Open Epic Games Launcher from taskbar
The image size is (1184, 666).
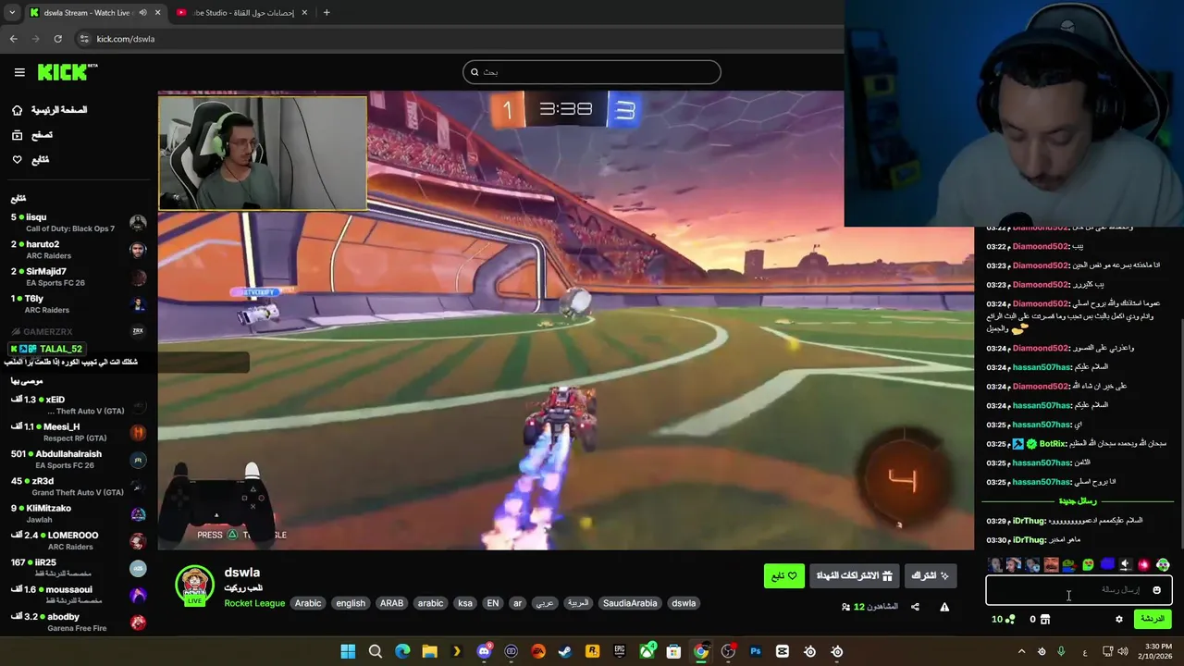pos(620,652)
